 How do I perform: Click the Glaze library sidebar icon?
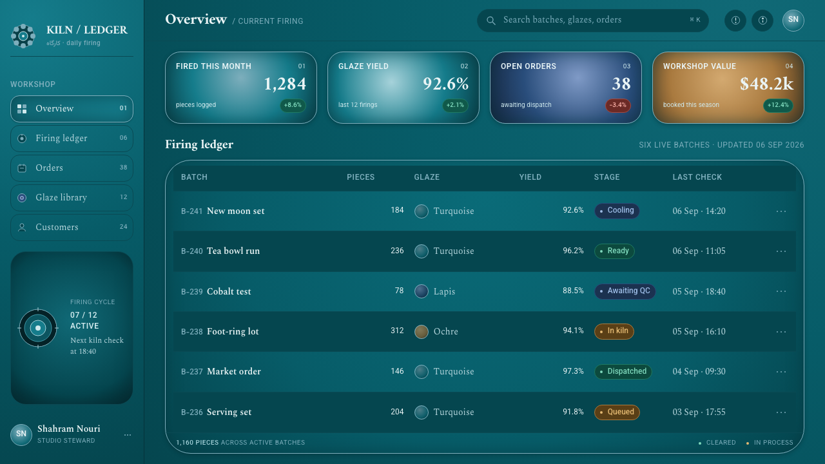(22, 198)
